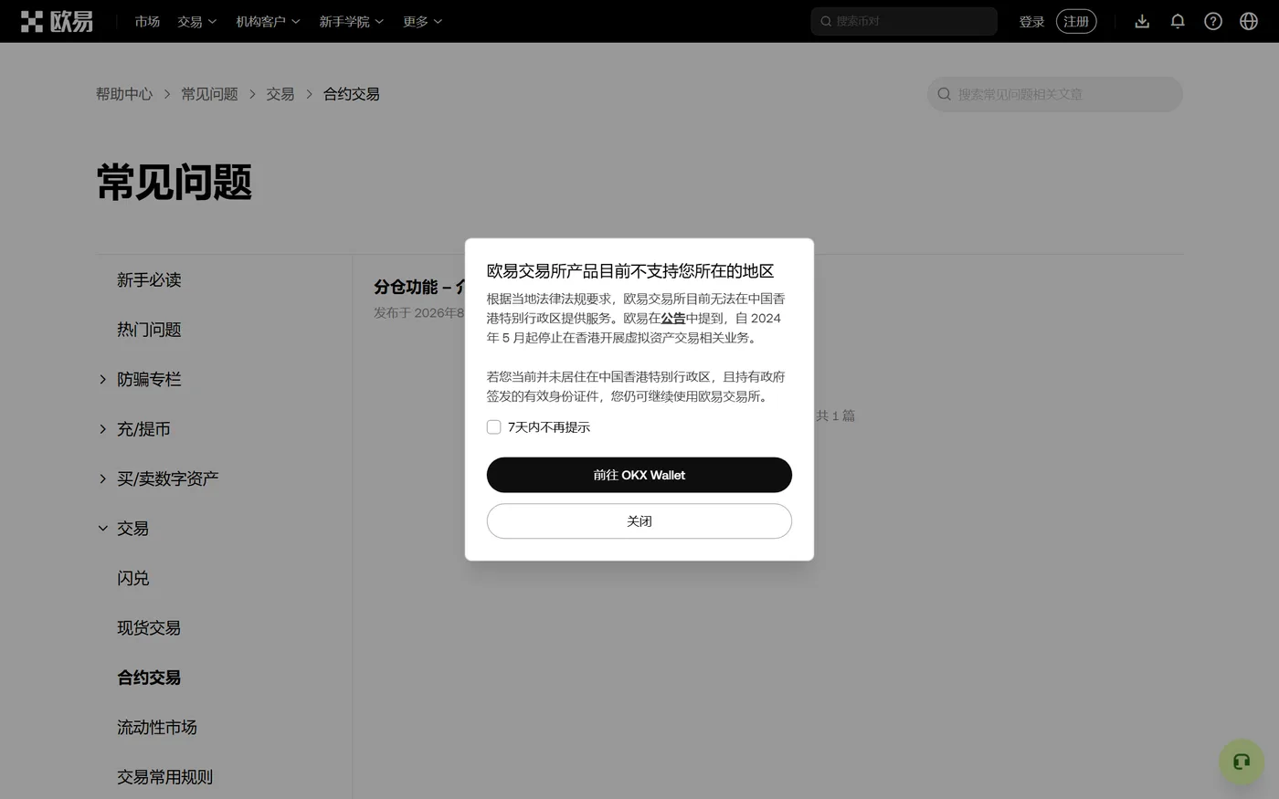Click 合约交易 breadcrumb
1279x799 pixels.
point(352,94)
